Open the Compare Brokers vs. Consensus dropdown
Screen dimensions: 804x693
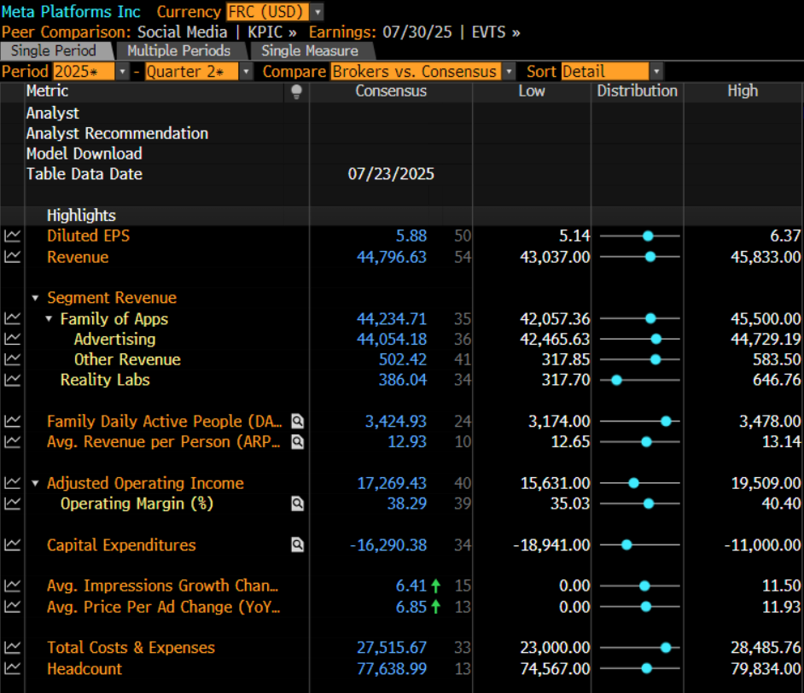[x=509, y=72]
